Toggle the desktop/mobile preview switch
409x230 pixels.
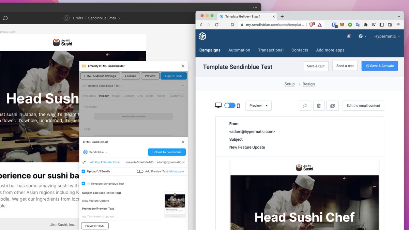[230, 106]
